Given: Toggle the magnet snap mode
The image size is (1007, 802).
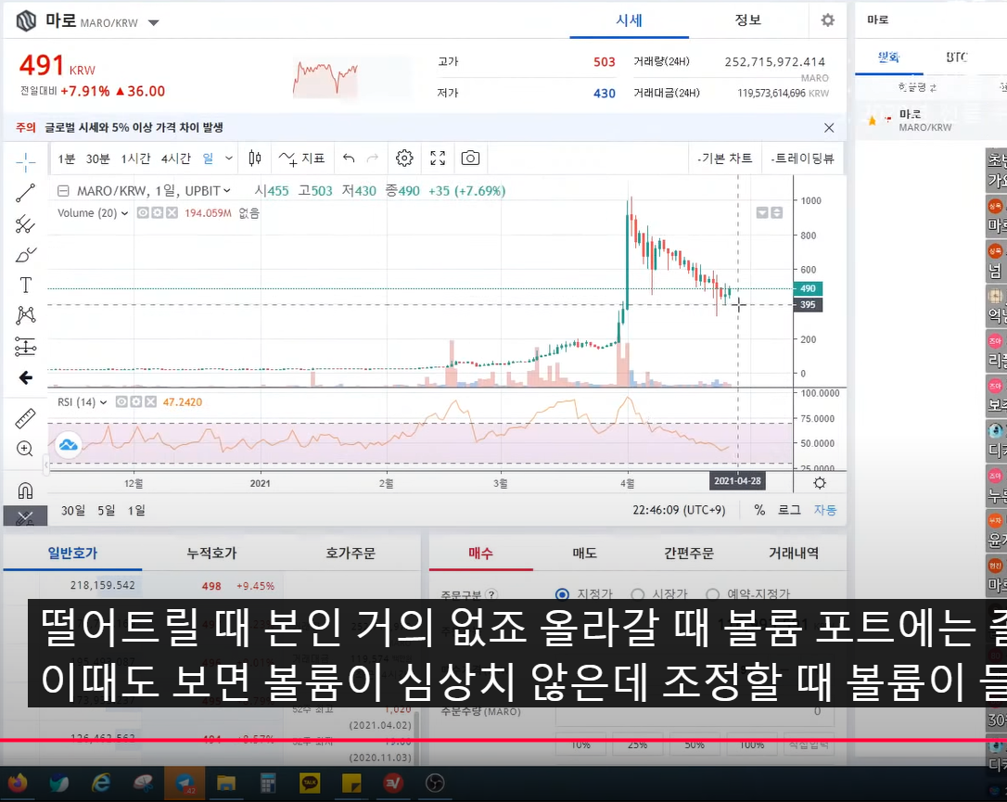Looking at the screenshot, I should (x=25, y=490).
